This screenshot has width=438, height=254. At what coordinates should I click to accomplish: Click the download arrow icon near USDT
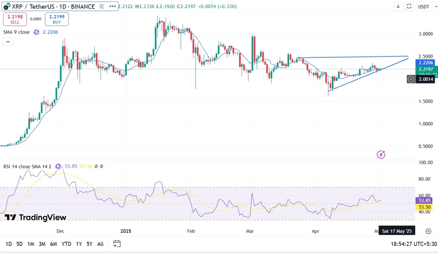[398, 6]
